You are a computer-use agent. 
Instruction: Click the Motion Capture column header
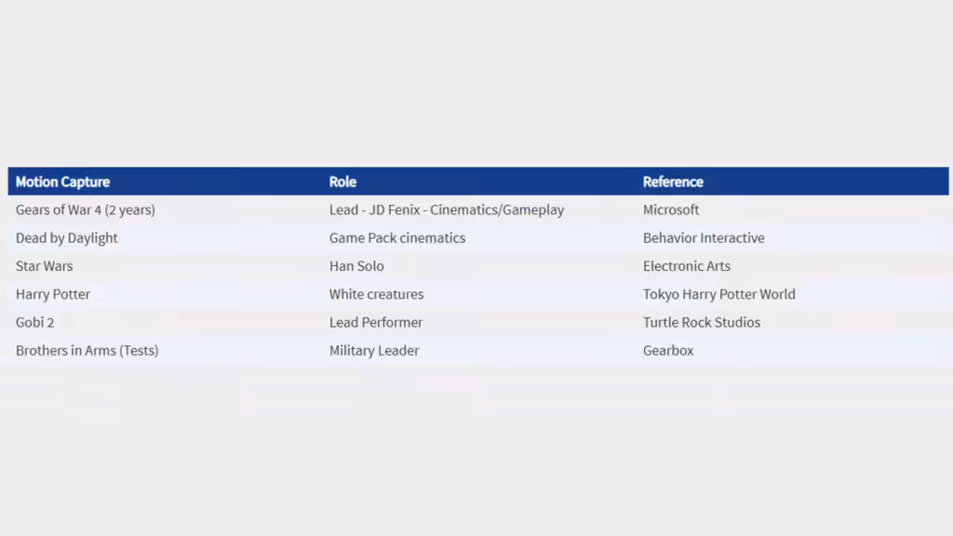pyautogui.click(x=62, y=181)
